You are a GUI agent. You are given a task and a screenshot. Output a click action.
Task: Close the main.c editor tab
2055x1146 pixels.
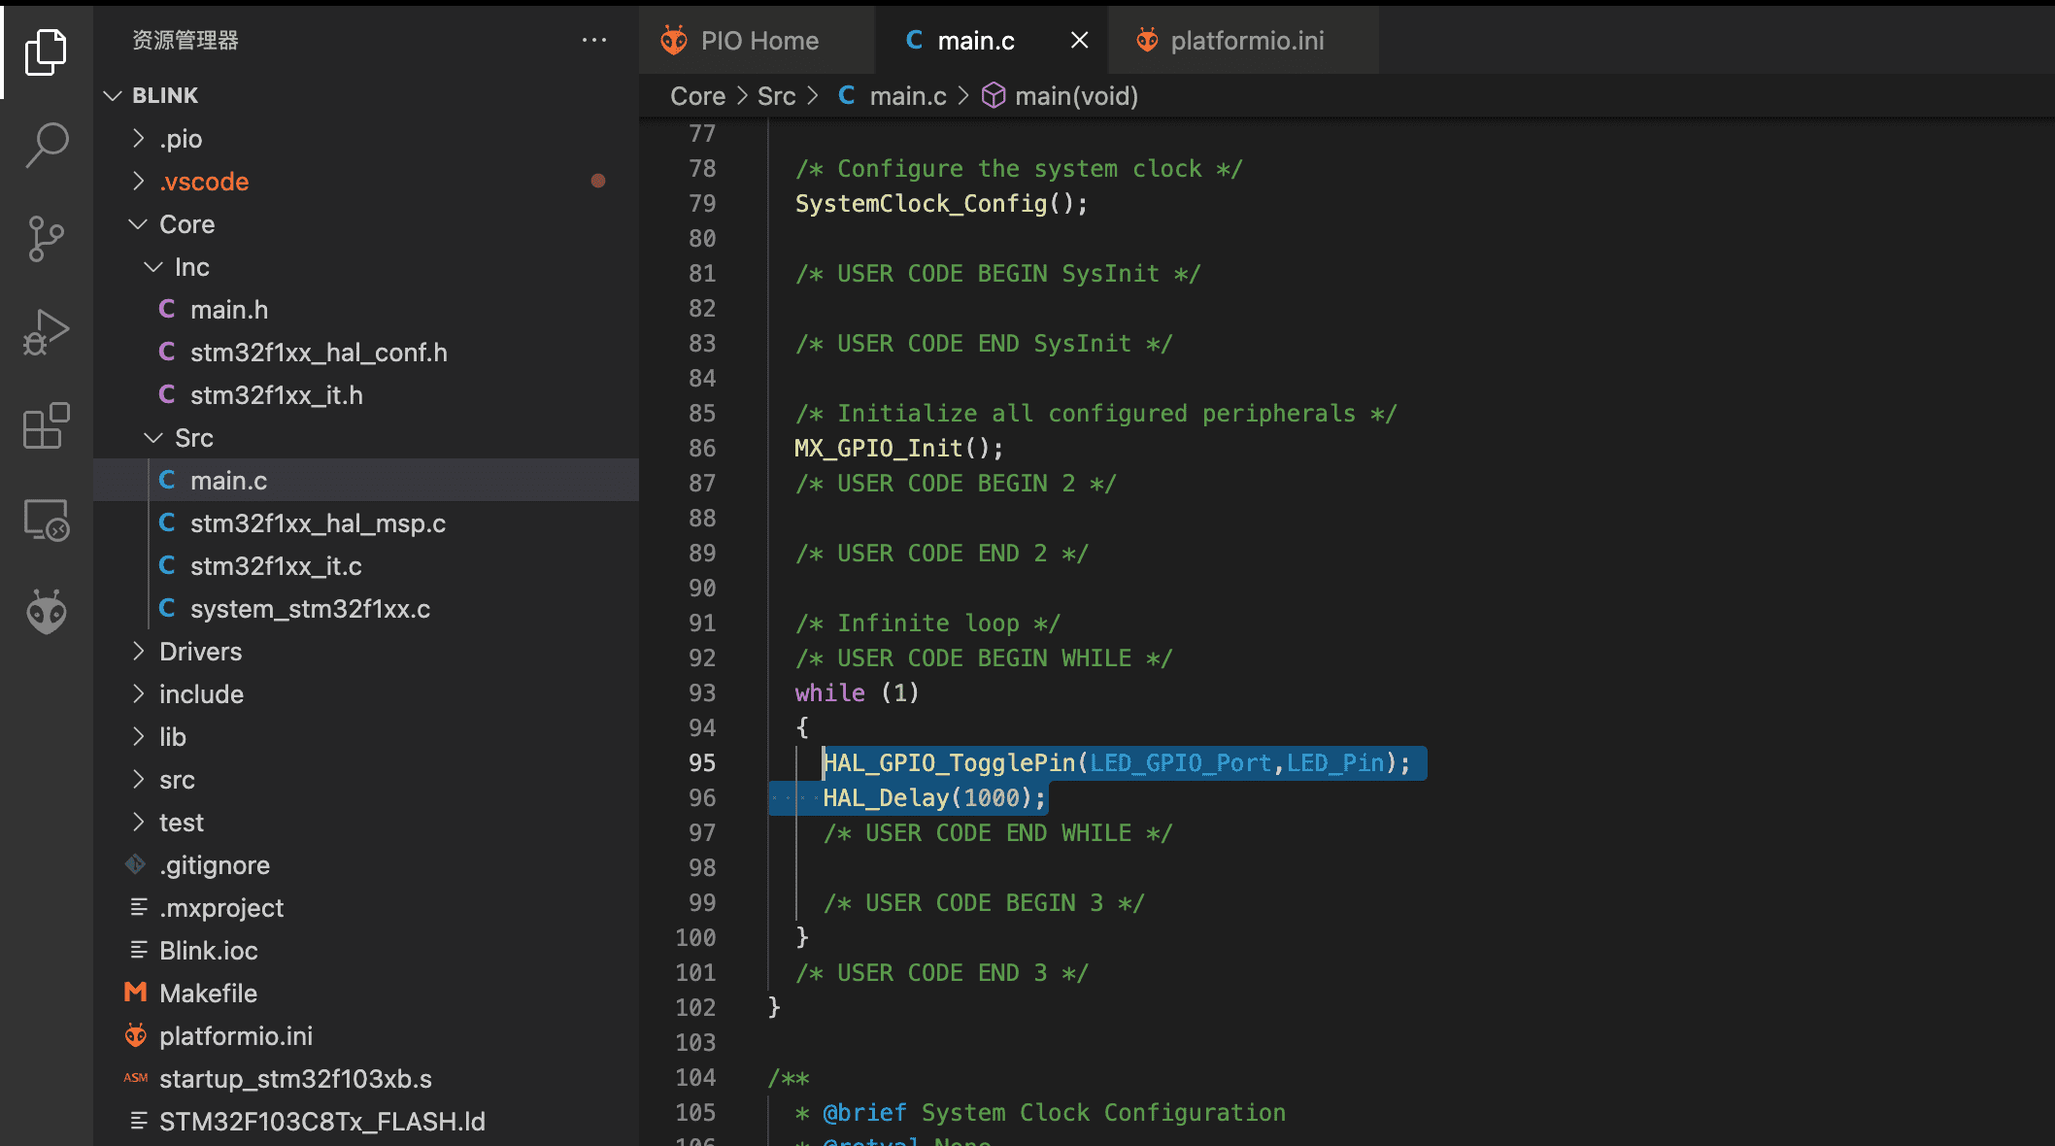pyautogui.click(x=1079, y=40)
